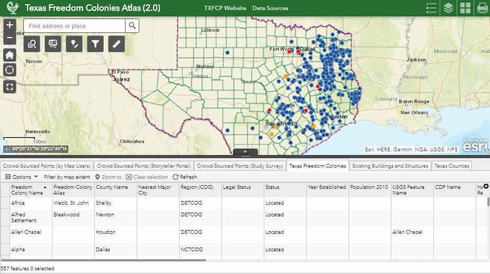Open the Print widget
490x274 pixels.
482,8
